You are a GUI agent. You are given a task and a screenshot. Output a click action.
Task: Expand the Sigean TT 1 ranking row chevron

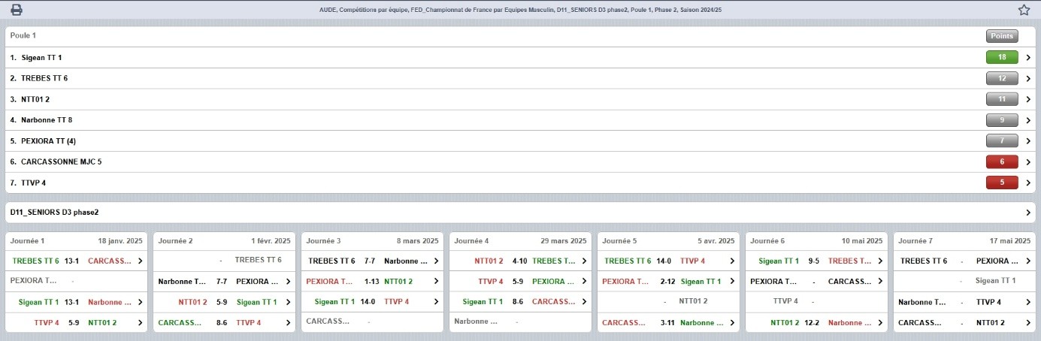point(1028,57)
